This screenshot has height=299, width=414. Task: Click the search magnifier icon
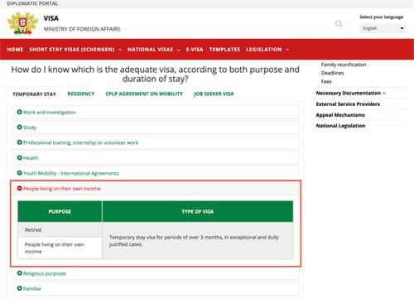(339, 24)
